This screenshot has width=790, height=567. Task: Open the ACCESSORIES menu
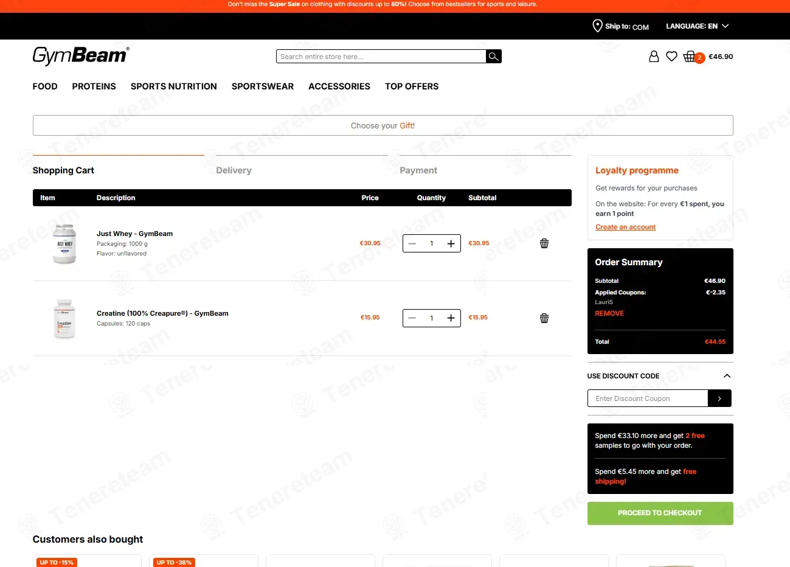339,86
